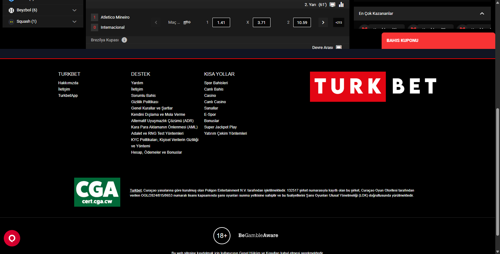Viewport: 500px width, 254px height.
Task: Click the 18+ age restriction icon
Action: click(222, 236)
